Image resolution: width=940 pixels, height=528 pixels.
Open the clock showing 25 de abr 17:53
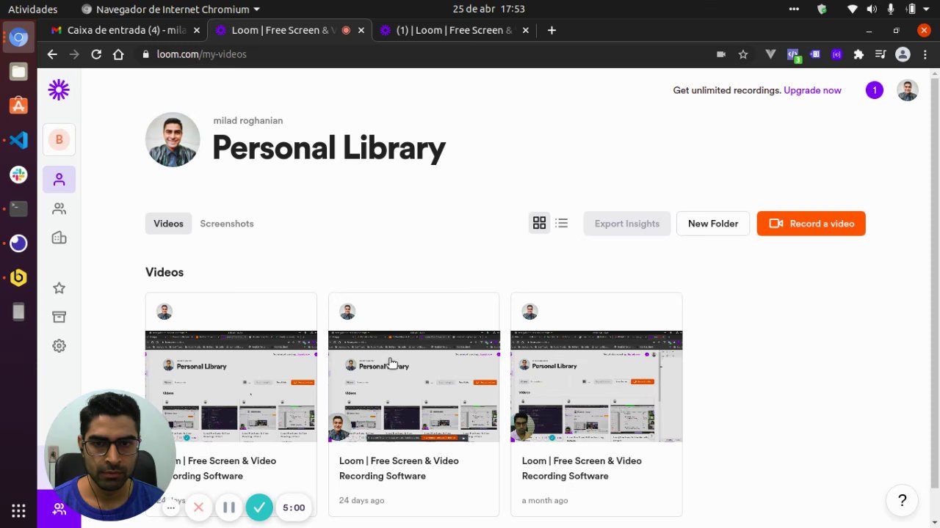pyautogui.click(x=489, y=9)
